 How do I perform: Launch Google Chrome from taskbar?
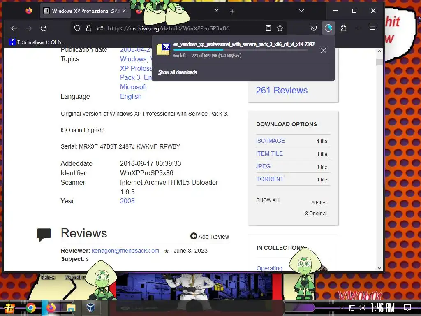[x=30, y=308]
